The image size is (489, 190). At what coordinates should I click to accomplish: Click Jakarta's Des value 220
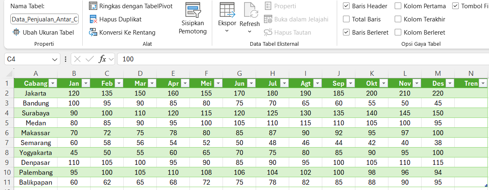click(x=438, y=93)
